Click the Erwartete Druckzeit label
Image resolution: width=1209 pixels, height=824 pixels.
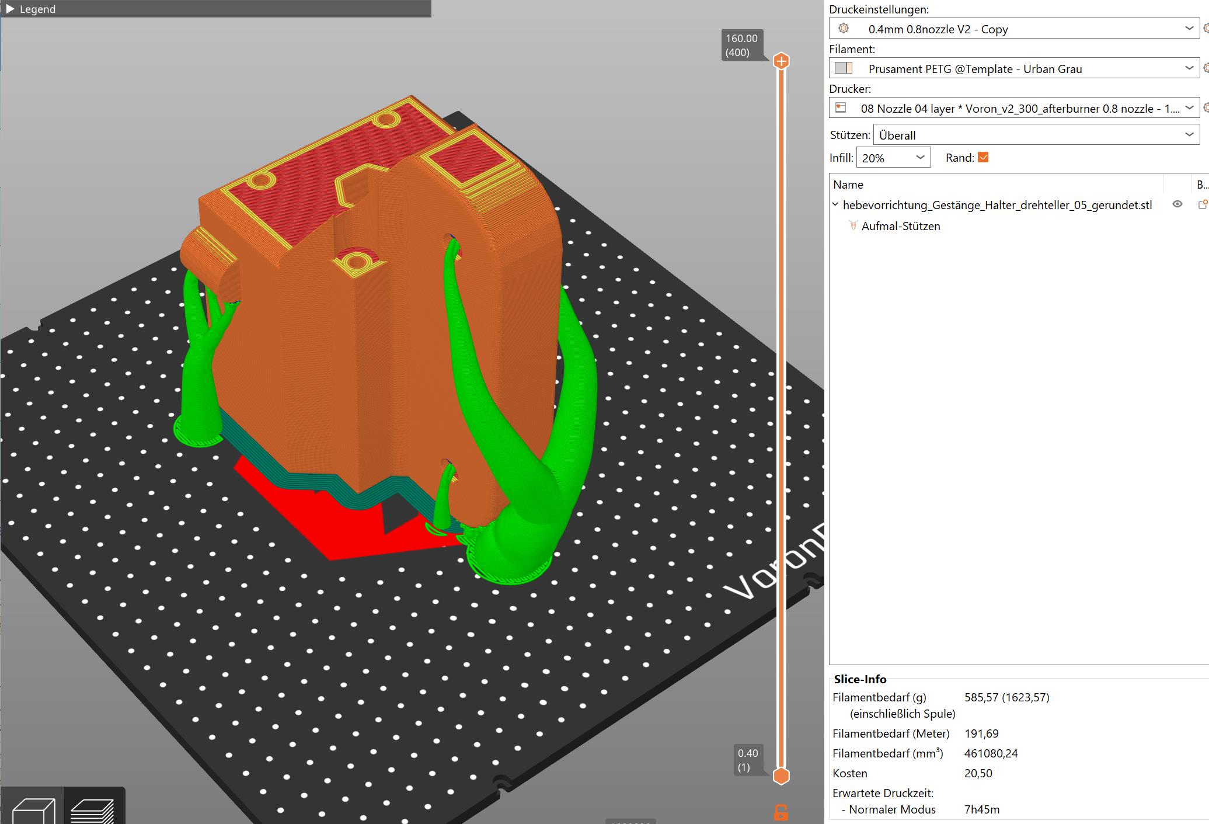pyautogui.click(x=883, y=793)
